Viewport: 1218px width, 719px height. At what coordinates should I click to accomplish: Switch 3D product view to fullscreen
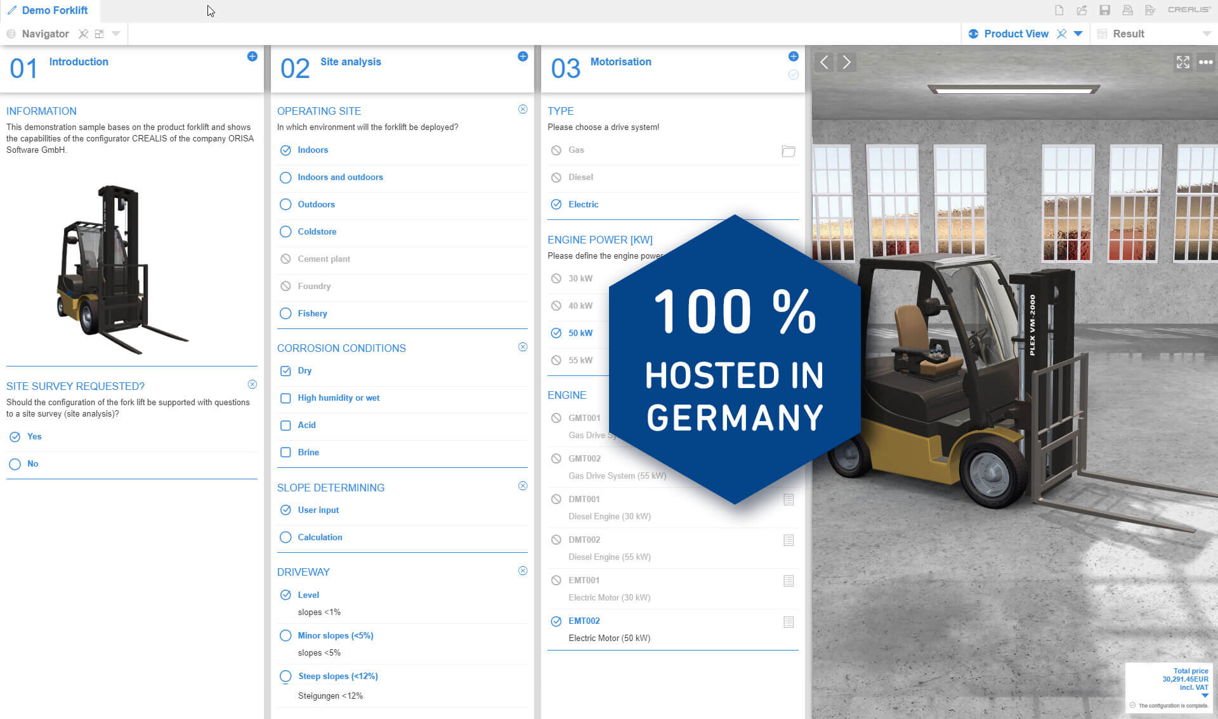point(1183,62)
